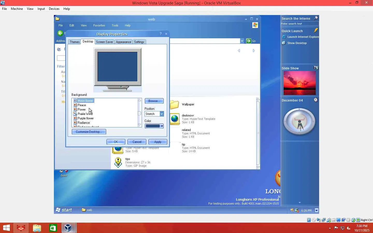Click OK in Display Properties
Screen dimensions: 373x233
pos(116,142)
